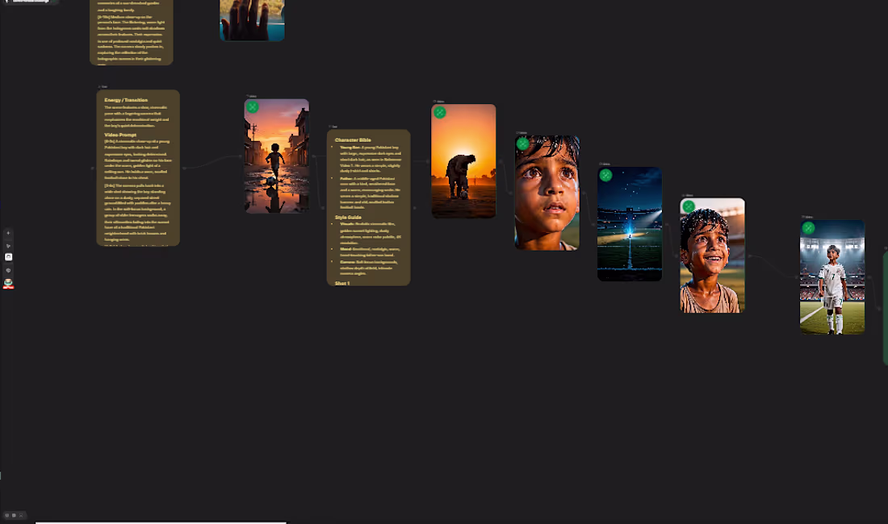Click green badge on kneeling silhouette sunset video
The height and width of the screenshot is (524, 888).
[x=439, y=113]
